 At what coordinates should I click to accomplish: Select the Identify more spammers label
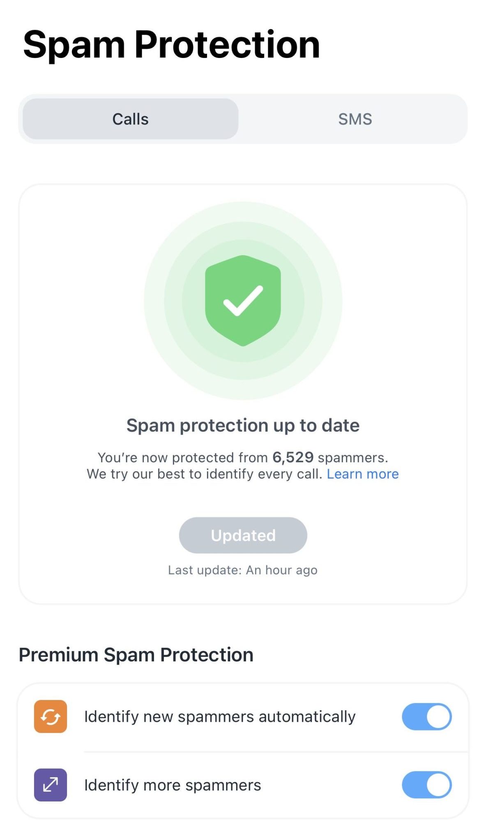pos(173,785)
